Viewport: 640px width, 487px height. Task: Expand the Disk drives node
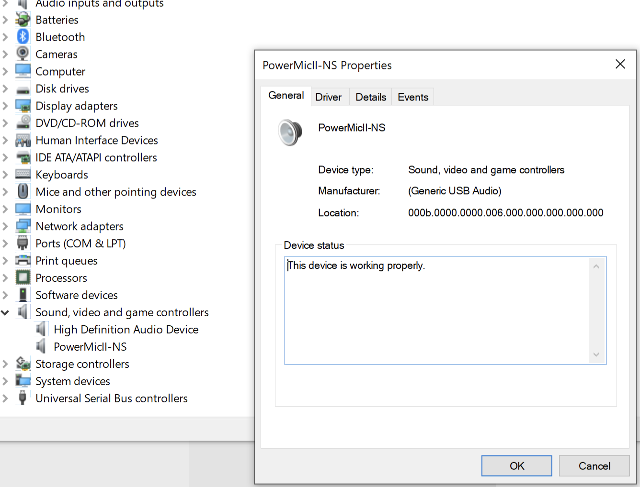(x=5, y=89)
